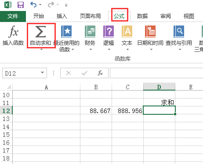Expand the 财务 dropdown arrow
This screenshot has width=203, height=164.
pos(91,50)
